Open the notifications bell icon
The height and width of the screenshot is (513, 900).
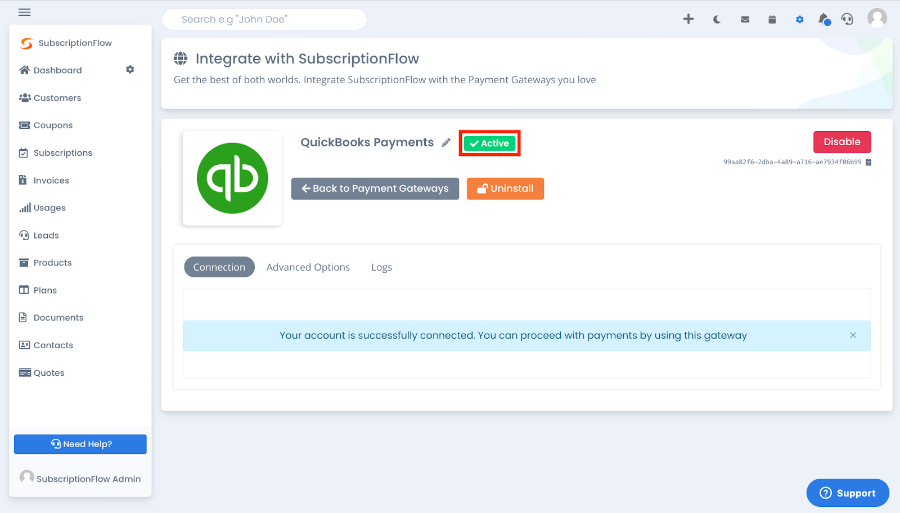(x=824, y=20)
